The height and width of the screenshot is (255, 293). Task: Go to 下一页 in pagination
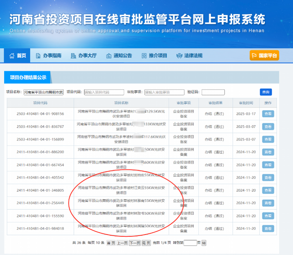pyautogui.click(x=135, y=243)
